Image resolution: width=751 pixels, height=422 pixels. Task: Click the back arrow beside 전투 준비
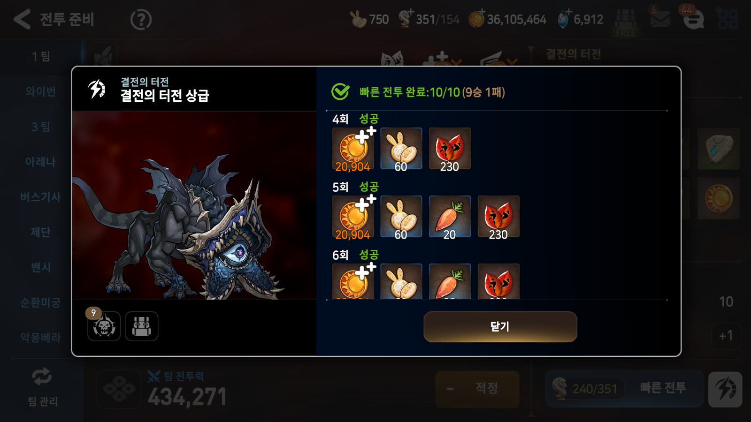pos(22,20)
